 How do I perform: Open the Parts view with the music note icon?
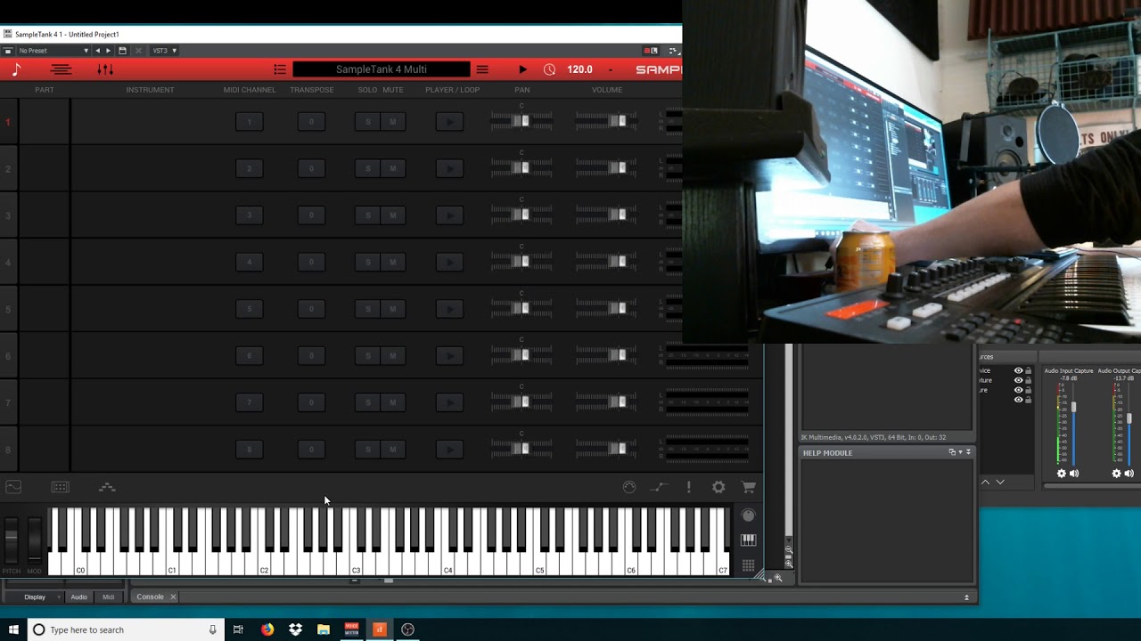click(15, 69)
